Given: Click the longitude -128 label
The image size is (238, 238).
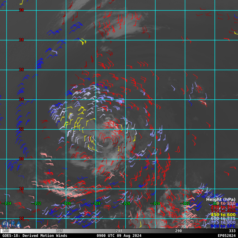Looking at the screenshot, I should pos(96,203).
